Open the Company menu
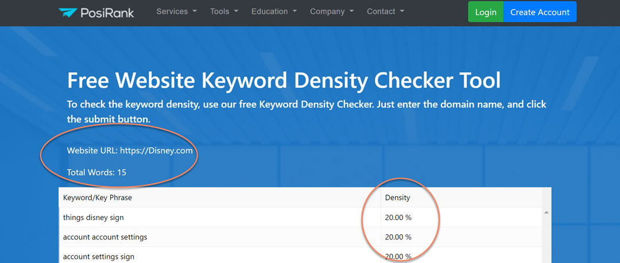Viewport: 620px width, 263px height. tap(331, 11)
